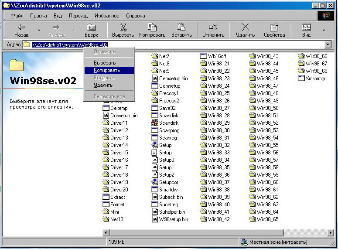Click the Удалить toolbar button
The width and height of the screenshot is (338, 249).
coord(245,30)
